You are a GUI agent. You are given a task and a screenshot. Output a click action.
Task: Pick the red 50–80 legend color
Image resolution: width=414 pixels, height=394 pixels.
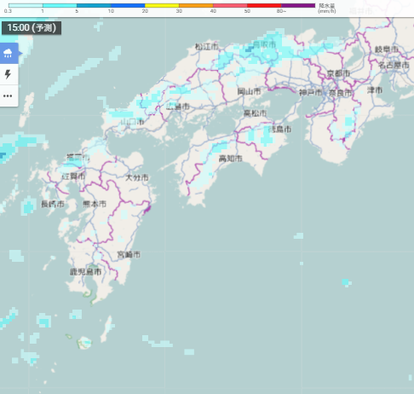click(264, 5)
